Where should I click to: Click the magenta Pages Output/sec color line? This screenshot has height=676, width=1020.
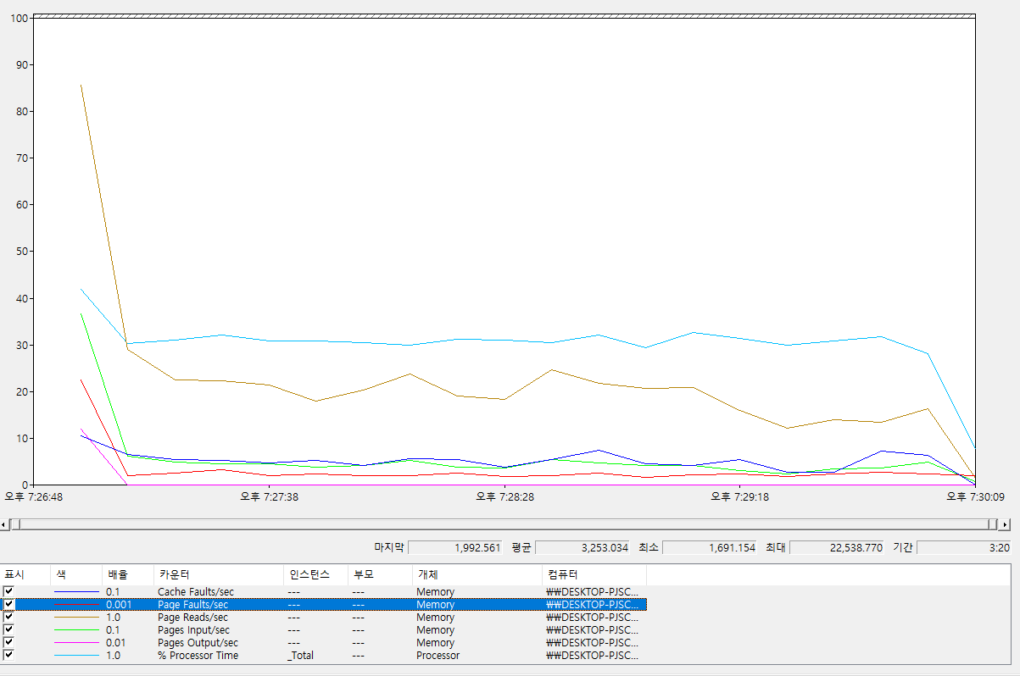[x=76, y=642]
